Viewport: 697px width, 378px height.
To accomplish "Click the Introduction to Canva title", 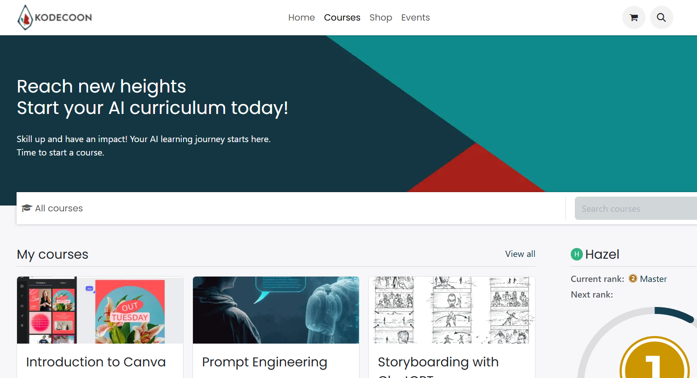I will [x=96, y=362].
